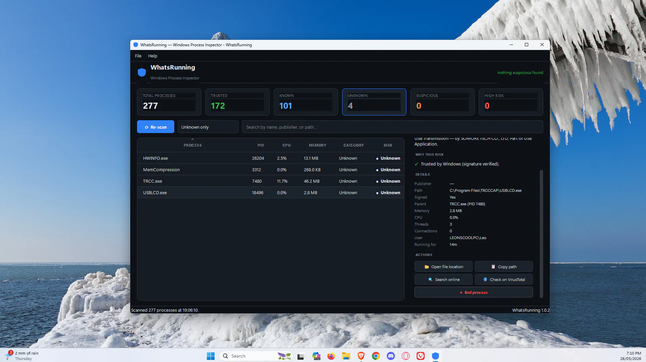Image resolution: width=646 pixels, height=362 pixels.
Task: Click the 11.7% CPU value of TRCC.exe
Action: click(x=282, y=181)
